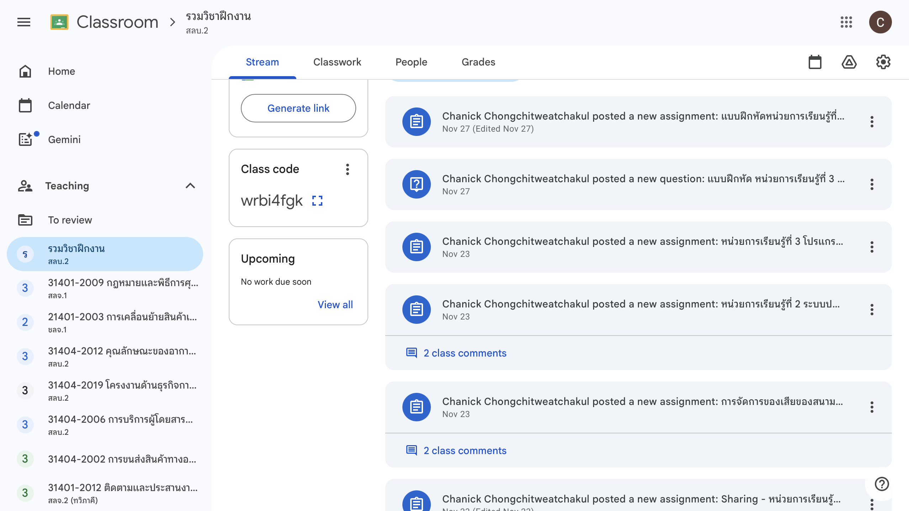
Task: Open the Class code options menu
Action: (x=348, y=169)
